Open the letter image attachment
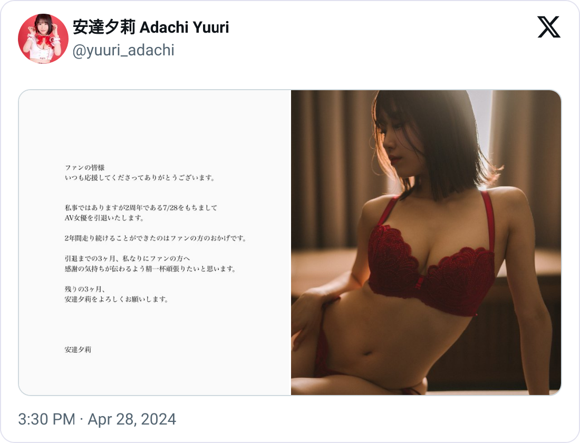The width and height of the screenshot is (580, 443). coord(154,243)
